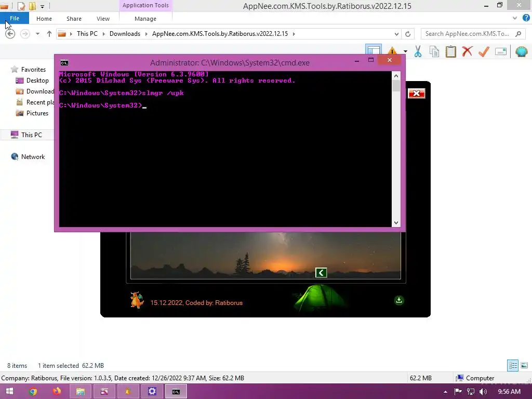The height and width of the screenshot is (399, 532).
Task: Click the gear app taskbar button
Action: pos(152,392)
